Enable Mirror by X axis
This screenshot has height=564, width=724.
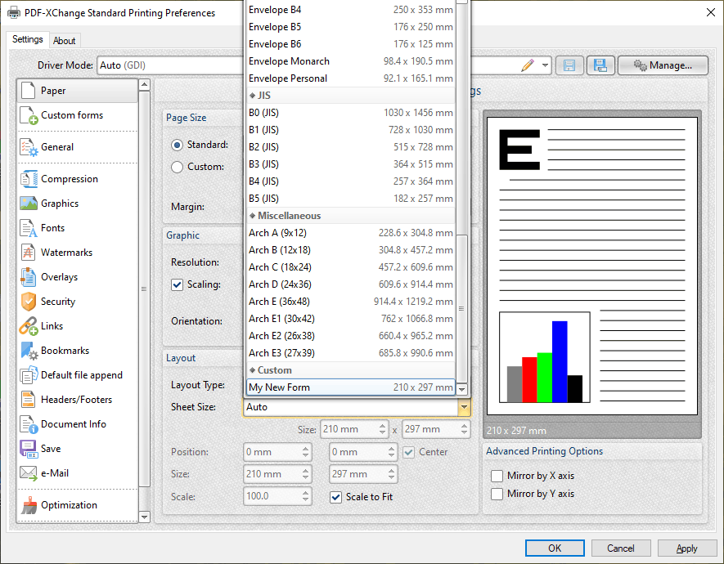point(497,475)
